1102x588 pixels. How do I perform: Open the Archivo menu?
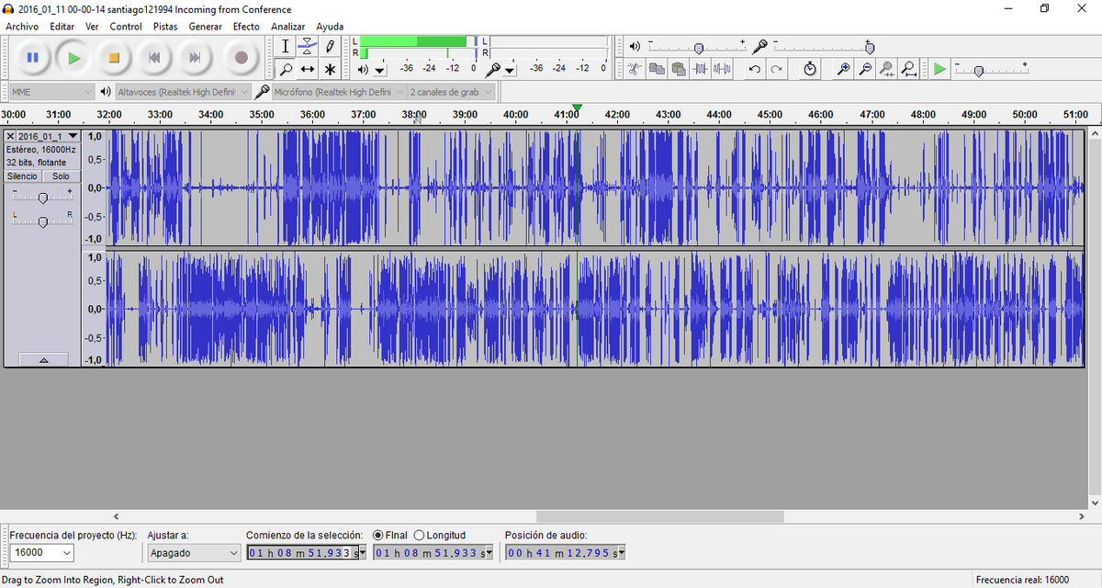(22, 27)
